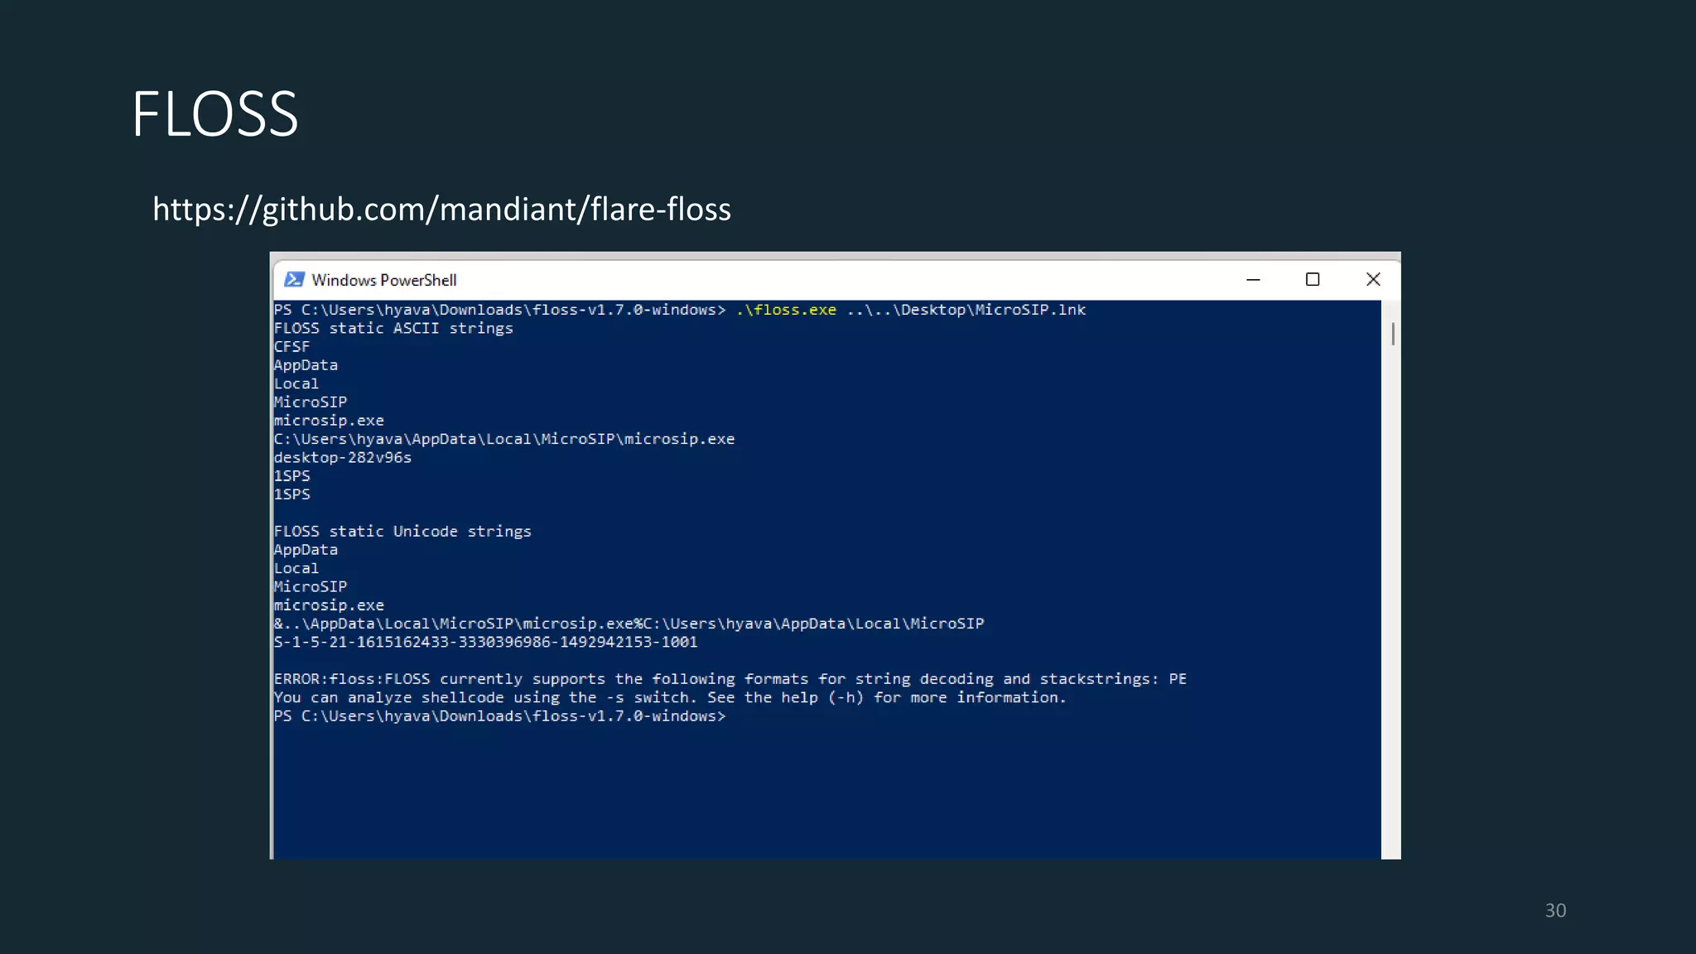The height and width of the screenshot is (954, 1696).
Task: Click the desktop-282v96s hostname line
Action: coord(343,458)
